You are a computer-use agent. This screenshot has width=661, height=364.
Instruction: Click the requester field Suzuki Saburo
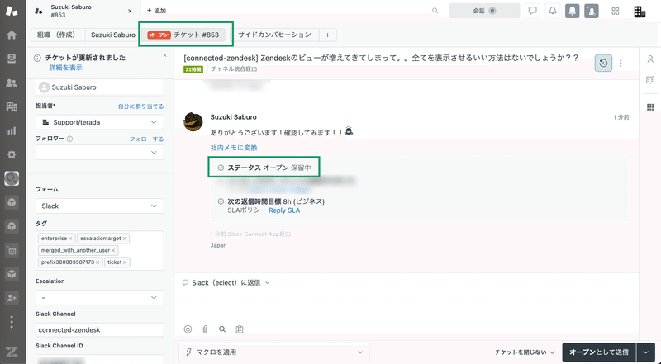[100, 87]
